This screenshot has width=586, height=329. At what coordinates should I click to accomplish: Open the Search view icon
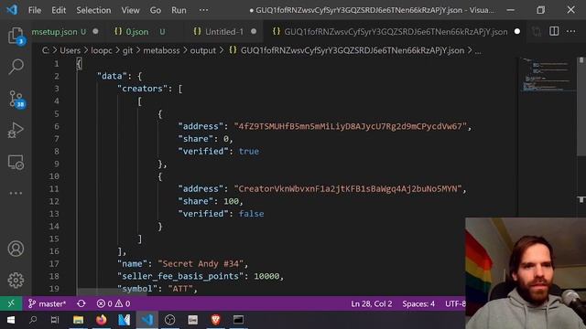[16, 67]
